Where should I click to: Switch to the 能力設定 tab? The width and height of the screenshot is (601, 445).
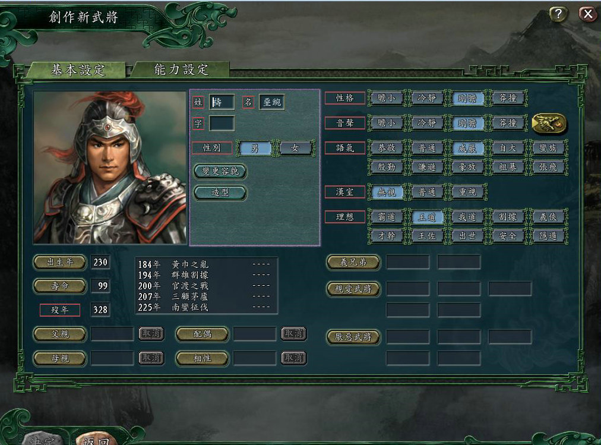(181, 70)
